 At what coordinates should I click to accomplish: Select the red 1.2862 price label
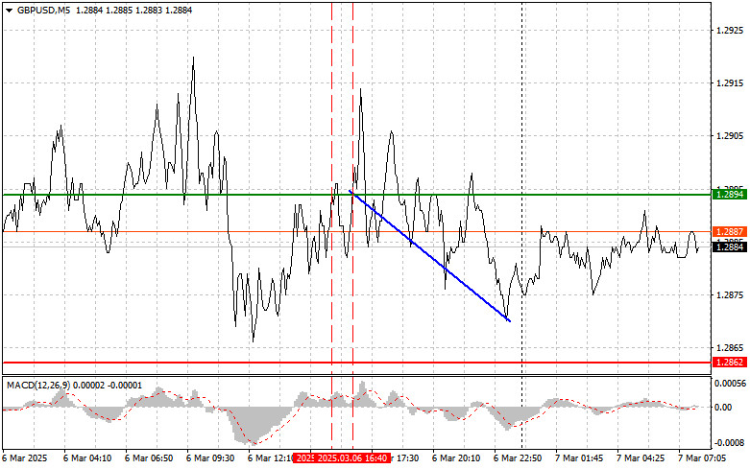730,362
